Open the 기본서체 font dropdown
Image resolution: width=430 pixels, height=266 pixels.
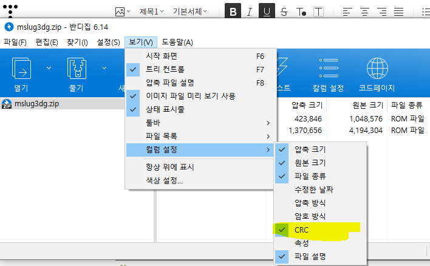[x=189, y=12]
